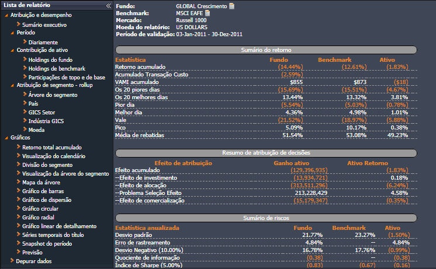
Task: Click document icon next to GLOBAL Crescimento
Action: 232,6
